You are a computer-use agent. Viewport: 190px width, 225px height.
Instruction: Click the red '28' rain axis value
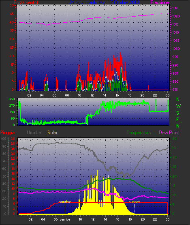tap(13, 144)
